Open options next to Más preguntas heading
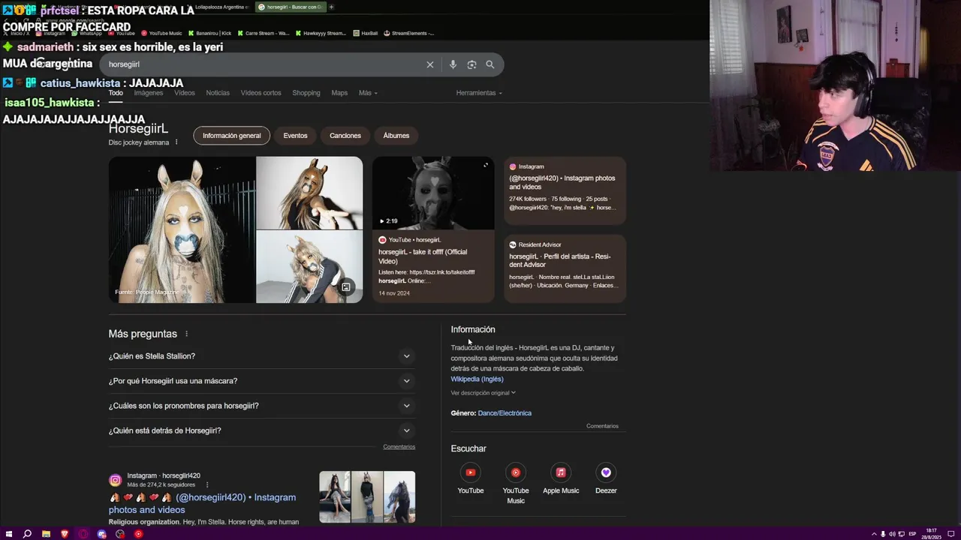This screenshot has width=961, height=540. (x=187, y=334)
